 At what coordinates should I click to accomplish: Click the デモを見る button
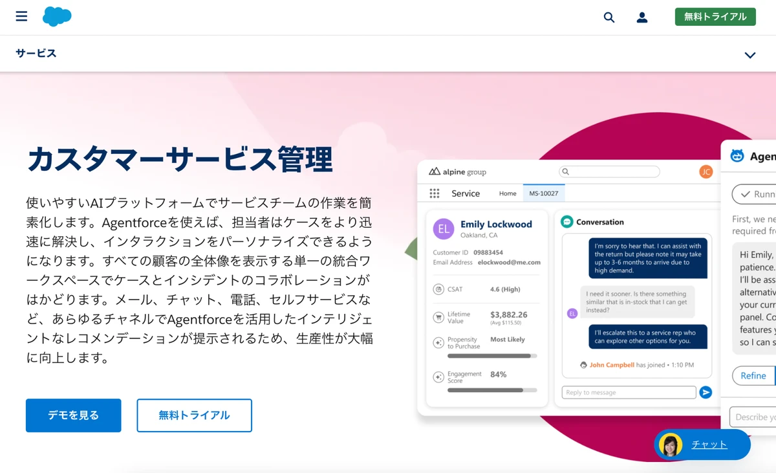pos(74,415)
